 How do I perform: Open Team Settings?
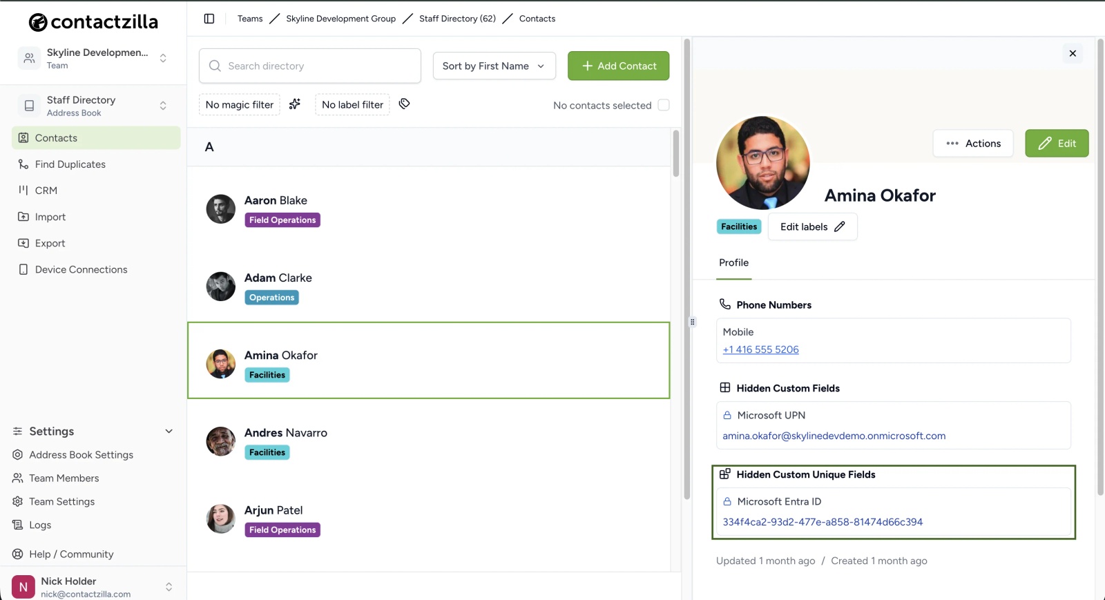[x=54, y=501]
